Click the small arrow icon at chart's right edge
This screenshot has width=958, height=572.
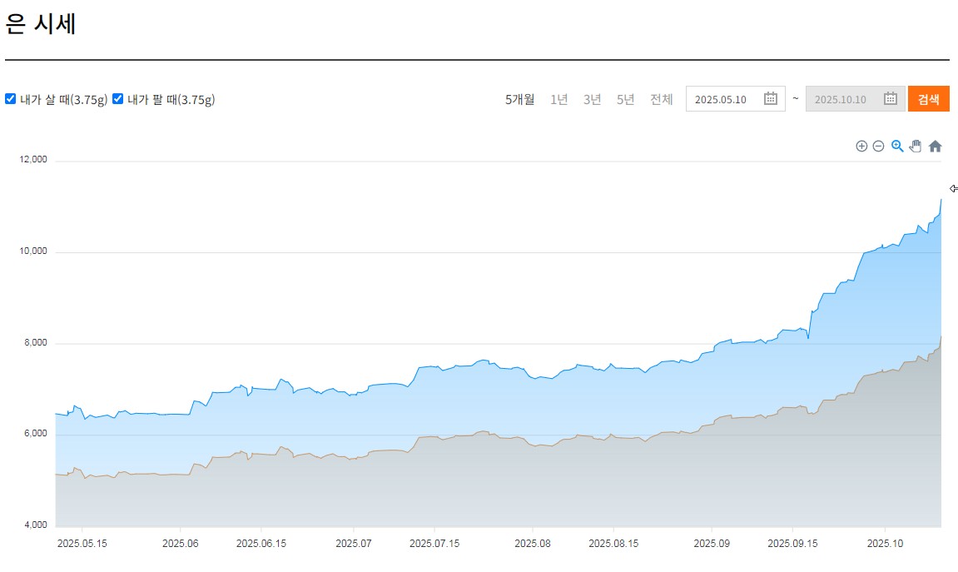pyautogui.click(x=954, y=188)
